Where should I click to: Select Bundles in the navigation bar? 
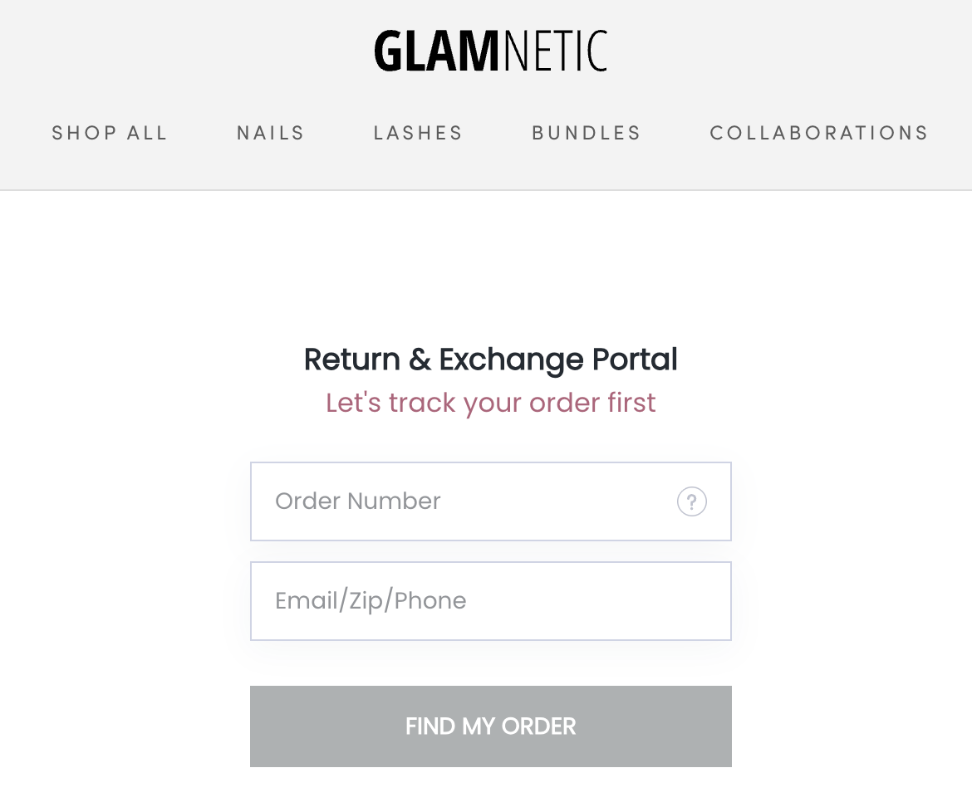(587, 133)
